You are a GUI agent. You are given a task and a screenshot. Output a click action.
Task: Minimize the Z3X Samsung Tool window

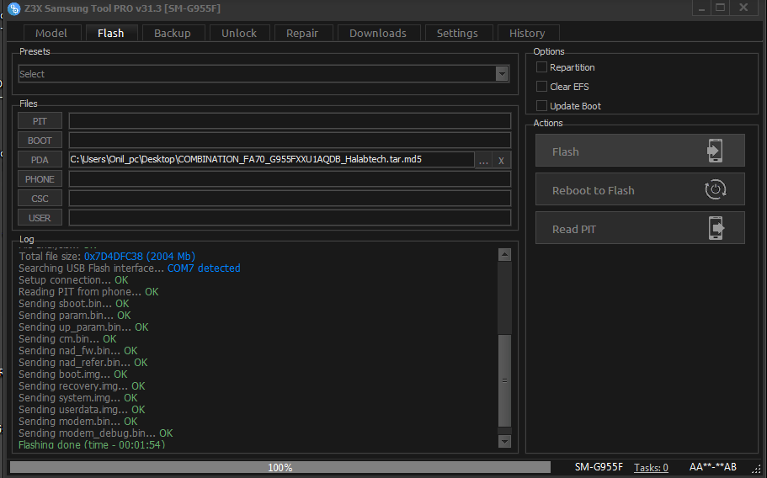tap(702, 8)
